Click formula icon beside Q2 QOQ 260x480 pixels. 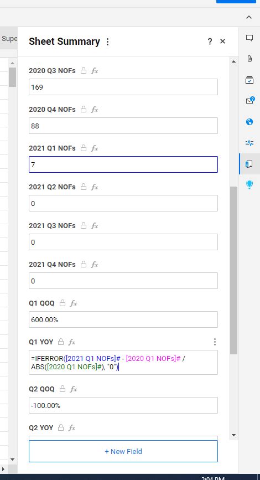74,389
